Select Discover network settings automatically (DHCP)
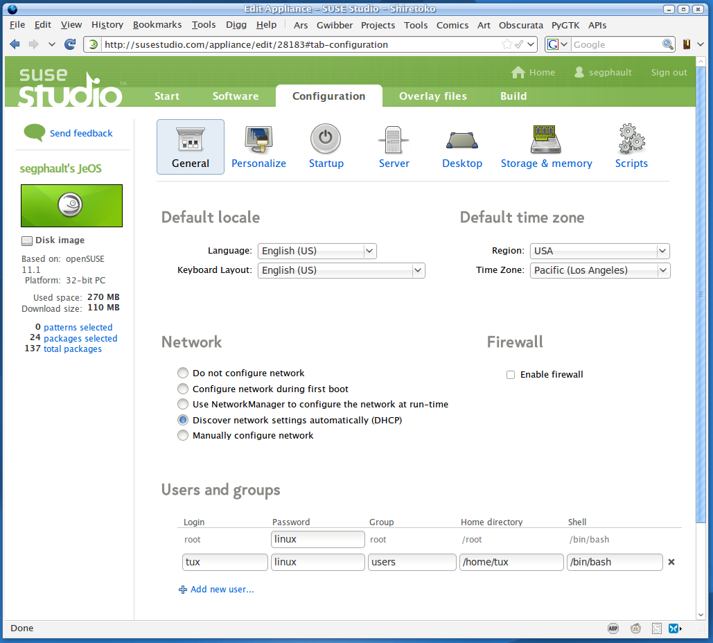Viewport: 713px width, 643px height. pyautogui.click(x=183, y=420)
